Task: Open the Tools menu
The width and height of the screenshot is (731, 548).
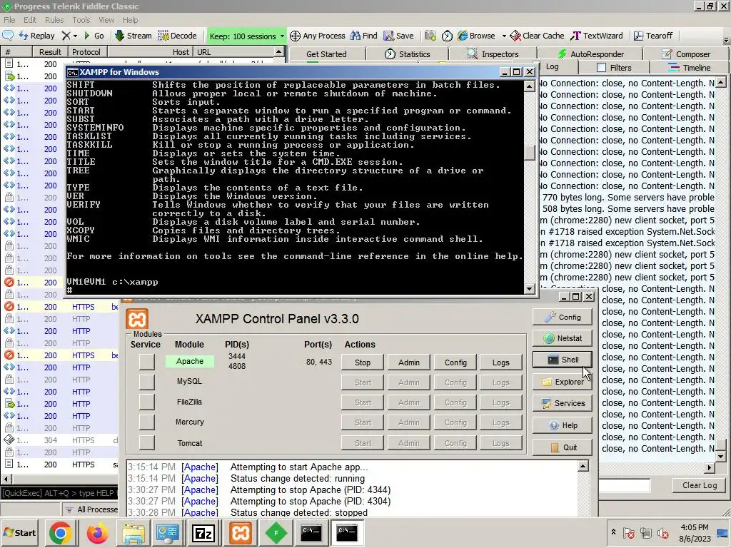Action: pyautogui.click(x=81, y=20)
